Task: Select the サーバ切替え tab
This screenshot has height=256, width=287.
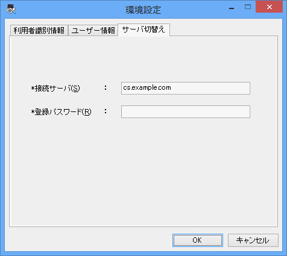Action: pos(143,30)
